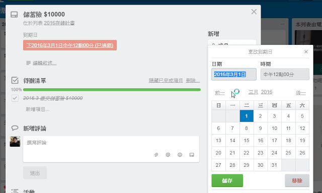Select day 15 in the calendar
322x193 pixels.
247,141
